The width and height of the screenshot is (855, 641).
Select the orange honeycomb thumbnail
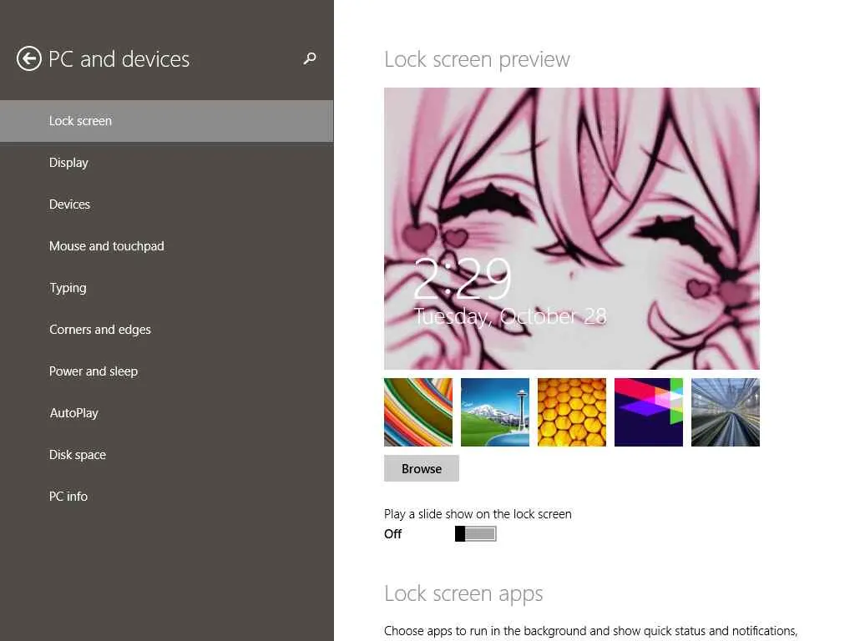[572, 412]
